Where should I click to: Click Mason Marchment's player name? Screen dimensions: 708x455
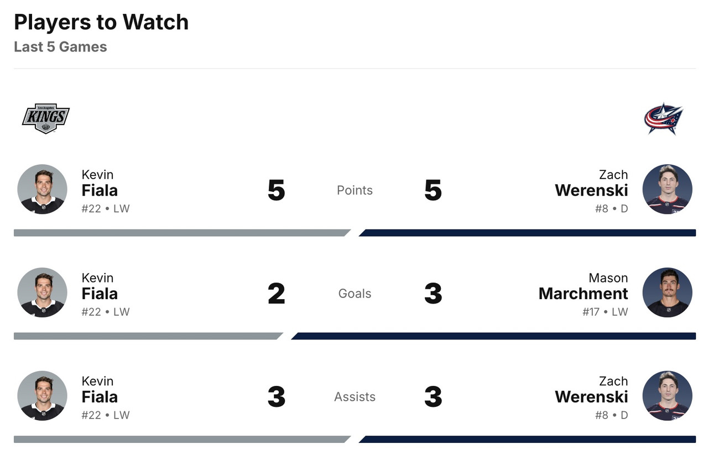pyautogui.click(x=583, y=287)
